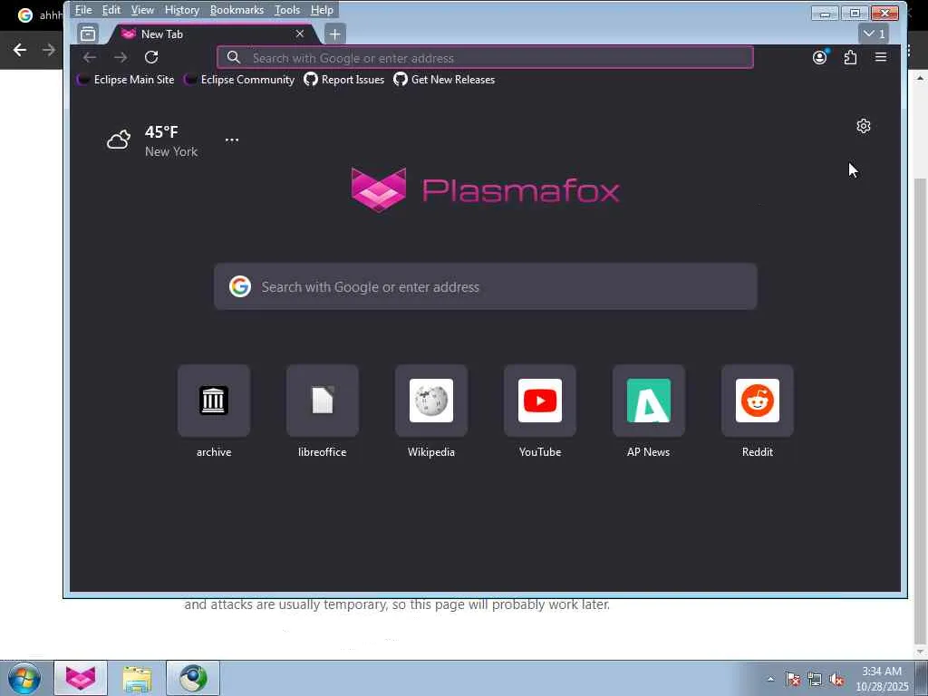928x696 pixels.
Task: Click the network tray icon
Action: click(815, 680)
